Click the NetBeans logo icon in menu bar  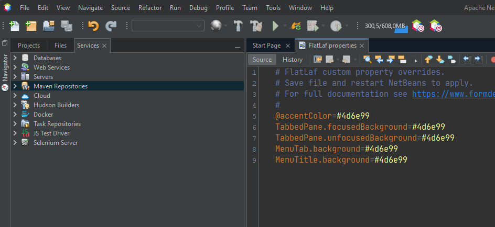pyautogui.click(x=7, y=7)
